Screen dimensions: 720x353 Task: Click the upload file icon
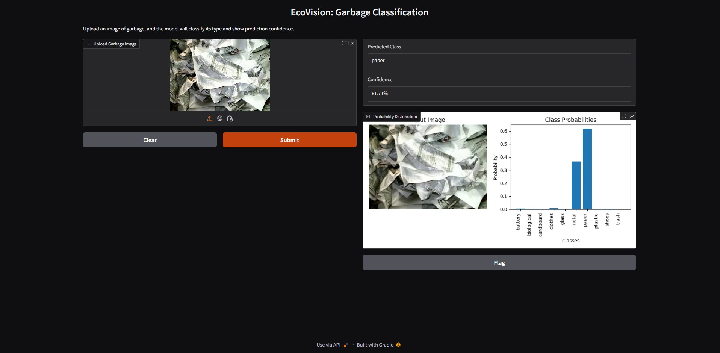click(x=210, y=118)
